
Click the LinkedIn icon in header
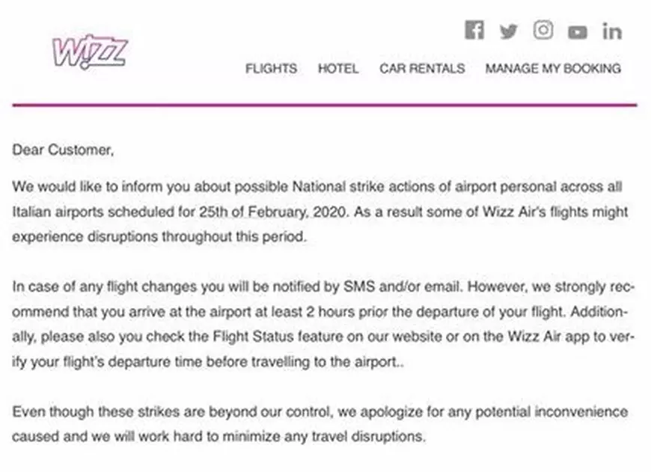(611, 31)
